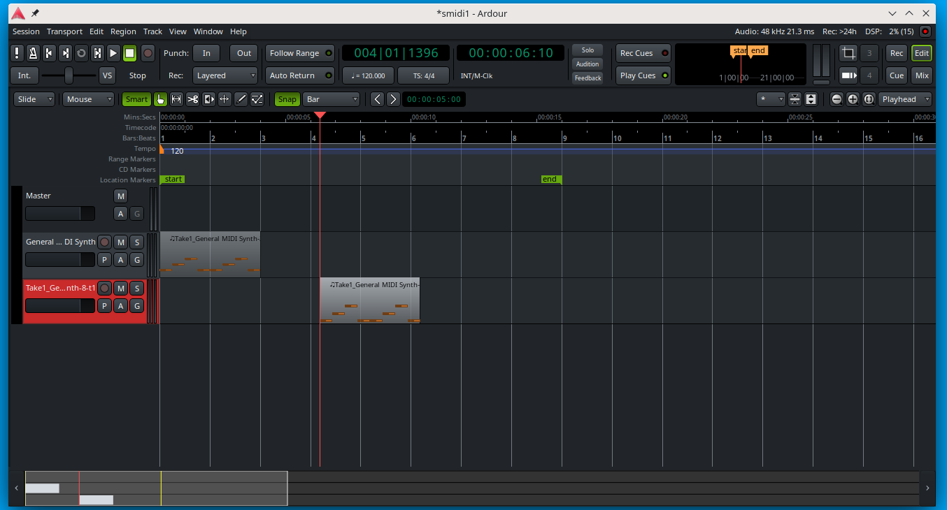Select the Draw pencil tool
Screen dimensions: 947x510
tap(241, 99)
